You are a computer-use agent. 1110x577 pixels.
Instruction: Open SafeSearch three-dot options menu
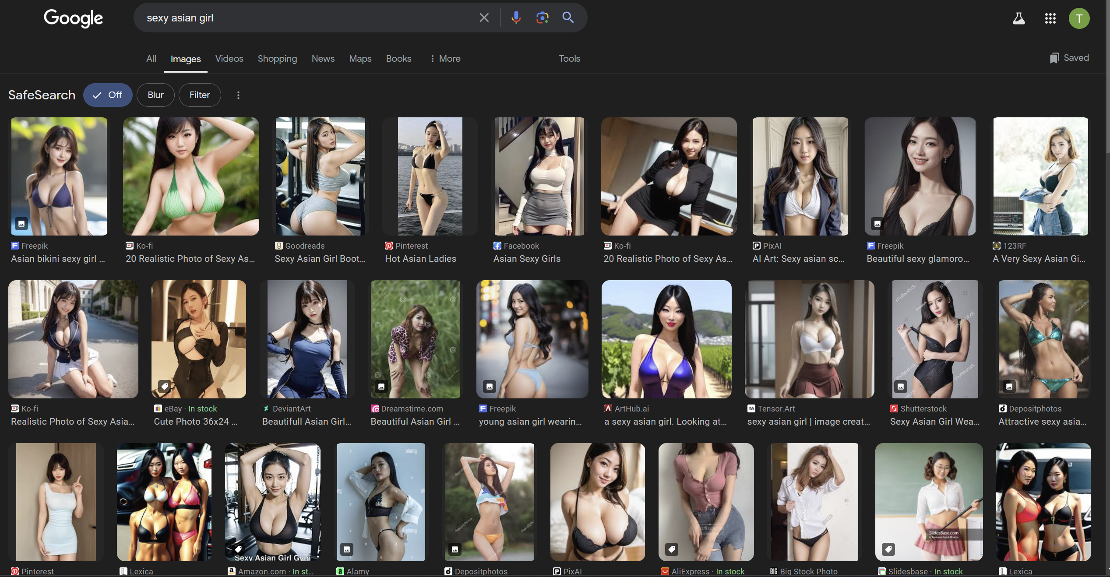click(238, 95)
